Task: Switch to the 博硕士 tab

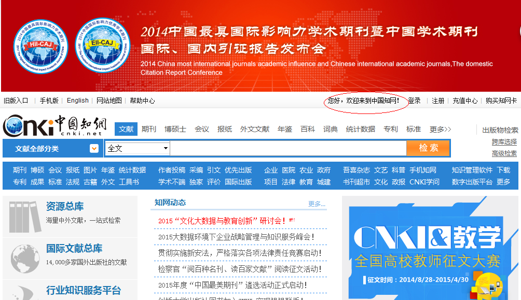Action: [x=175, y=129]
